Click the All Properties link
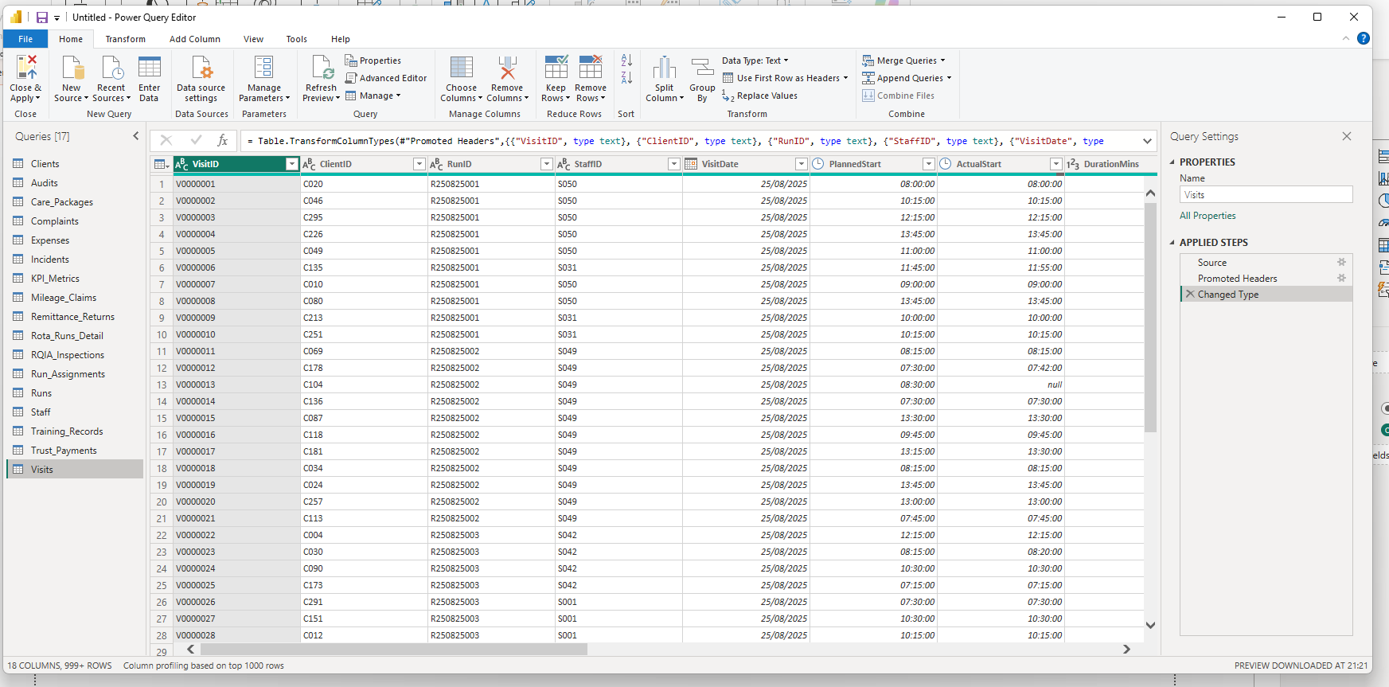 coord(1208,216)
